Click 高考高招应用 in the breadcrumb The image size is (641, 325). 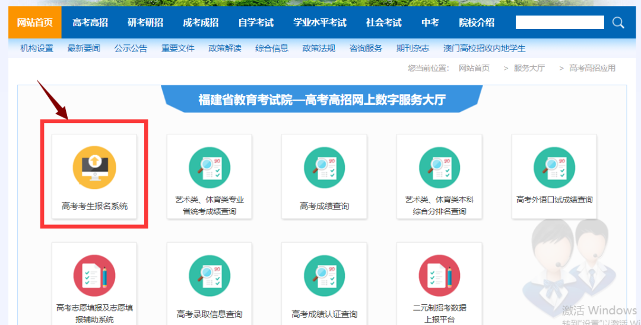592,68
